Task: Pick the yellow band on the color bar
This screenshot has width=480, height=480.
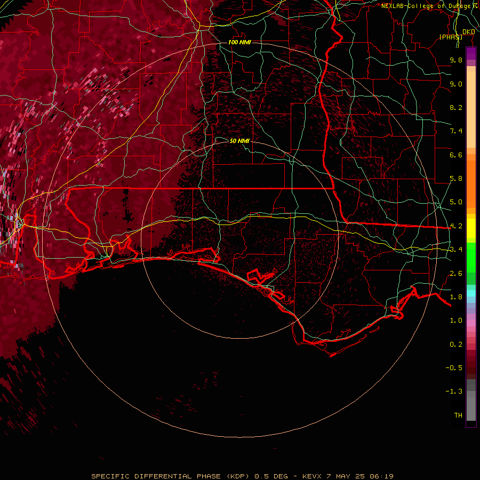Action: coord(471,228)
